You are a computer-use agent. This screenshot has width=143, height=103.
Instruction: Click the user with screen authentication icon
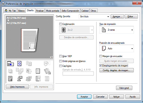click(20, 79)
